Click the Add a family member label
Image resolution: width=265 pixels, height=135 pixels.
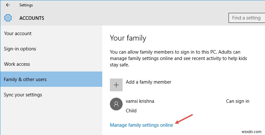[148, 82]
